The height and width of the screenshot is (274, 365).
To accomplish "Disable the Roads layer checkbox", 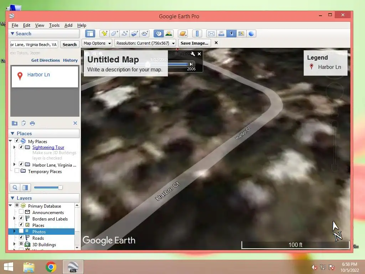I will [x=21, y=237].
